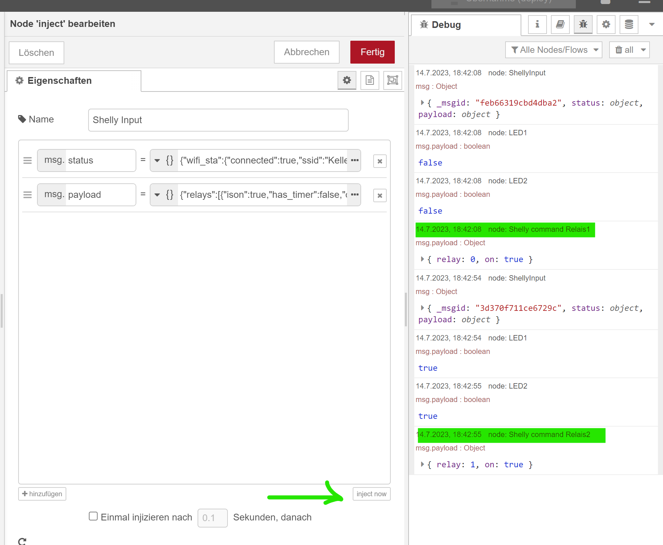Click the info 'i' icon in debug panel

click(x=537, y=24)
